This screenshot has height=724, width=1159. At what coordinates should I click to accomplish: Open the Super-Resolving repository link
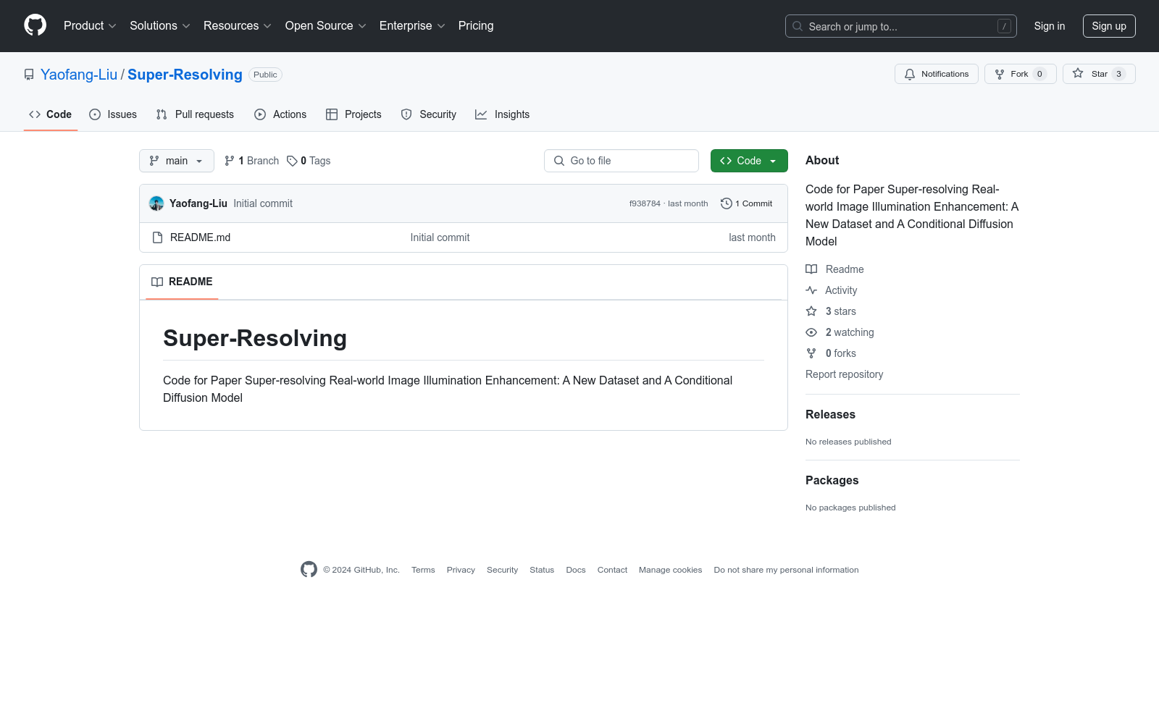pos(185,75)
